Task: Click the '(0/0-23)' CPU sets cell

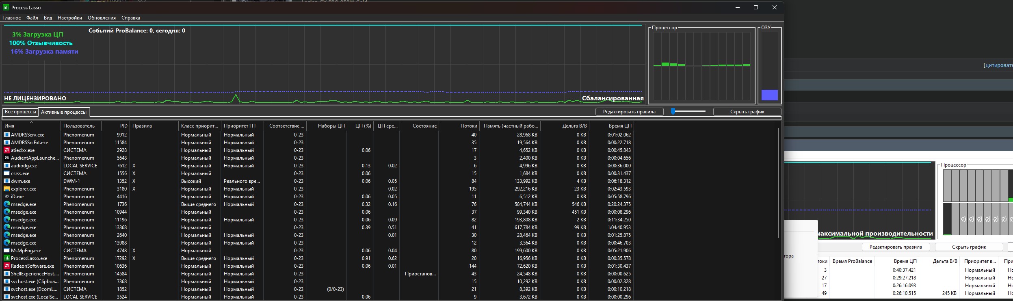Action: (336, 289)
